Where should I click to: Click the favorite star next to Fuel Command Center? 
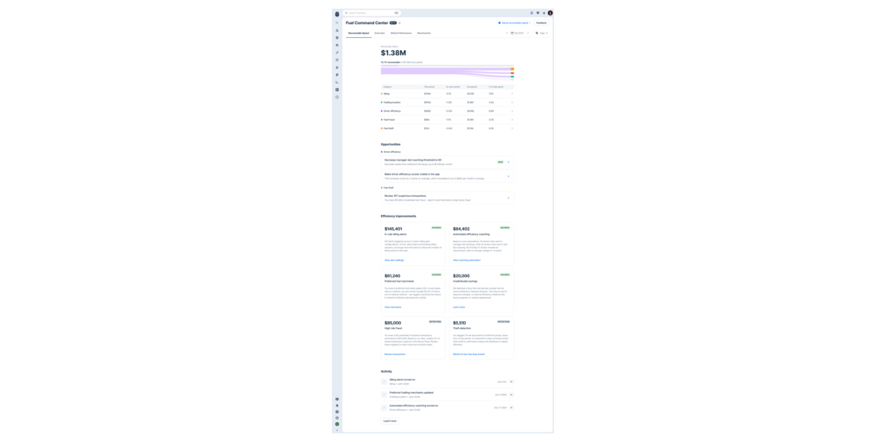399,23
